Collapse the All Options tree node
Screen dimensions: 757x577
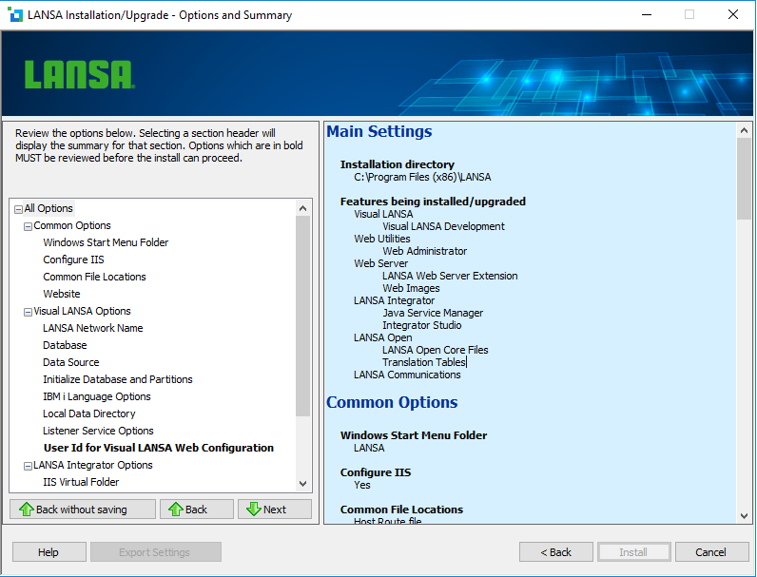18,209
